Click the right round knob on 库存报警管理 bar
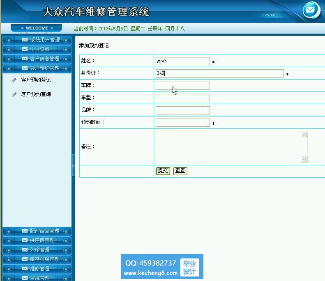Viewport: 325px width, 281px height. pos(66,260)
